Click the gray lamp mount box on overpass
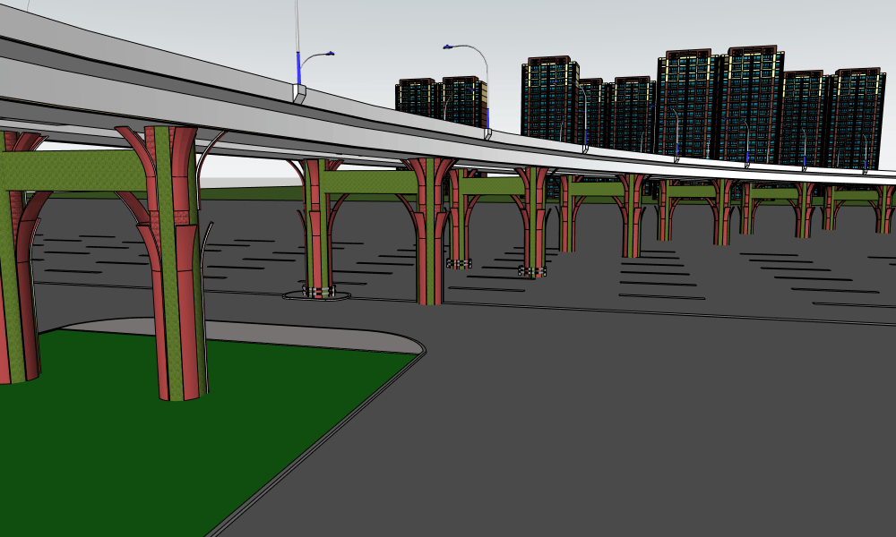 (300, 94)
